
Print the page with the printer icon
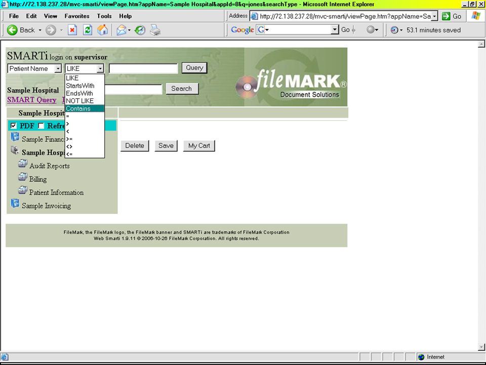155,30
